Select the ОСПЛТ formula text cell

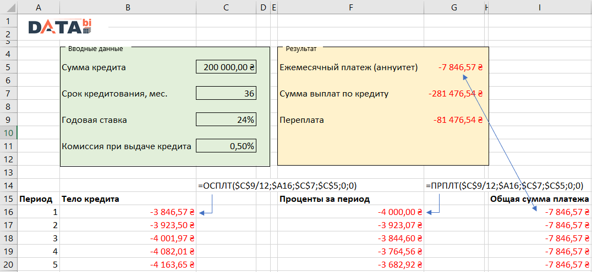(x=277, y=185)
